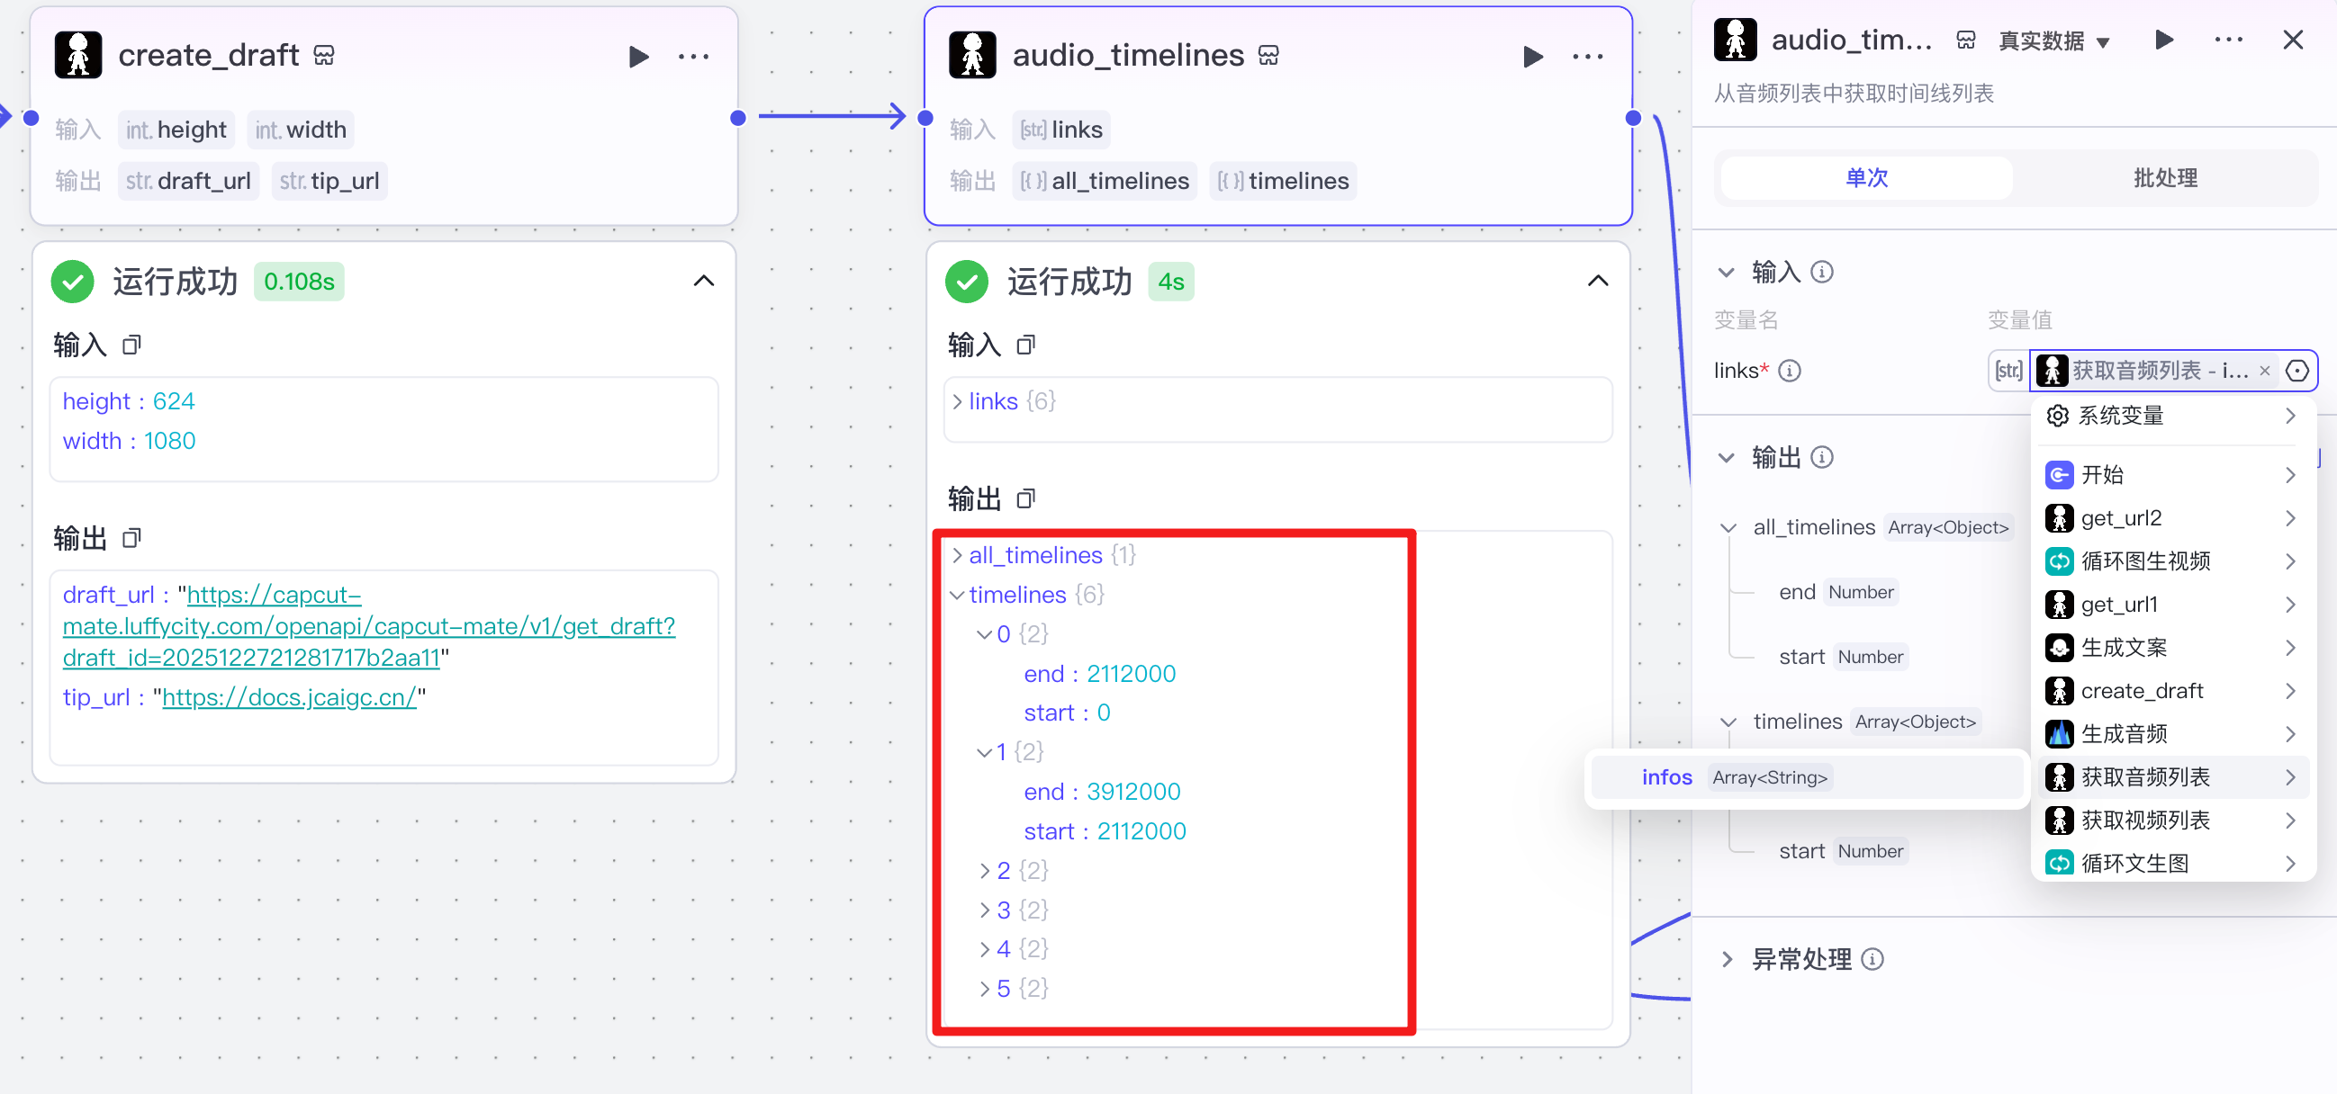Copy the audio_timelines input section content
Viewport: 2337px width, 1094px height.
click(x=1025, y=345)
